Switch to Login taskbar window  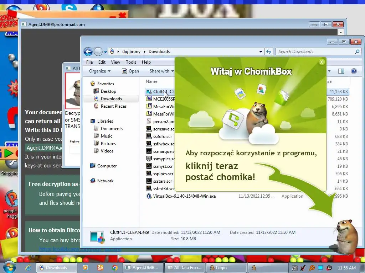click(226, 268)
